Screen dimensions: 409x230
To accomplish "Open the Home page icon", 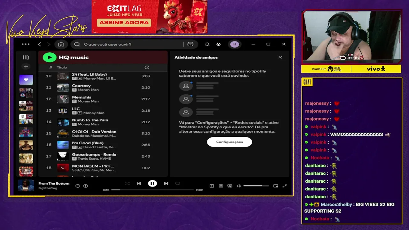I will click(61, 44).
